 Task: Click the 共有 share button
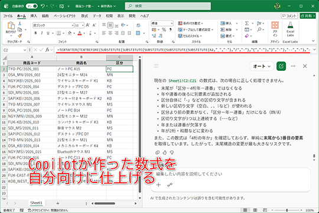coord(308,16)
